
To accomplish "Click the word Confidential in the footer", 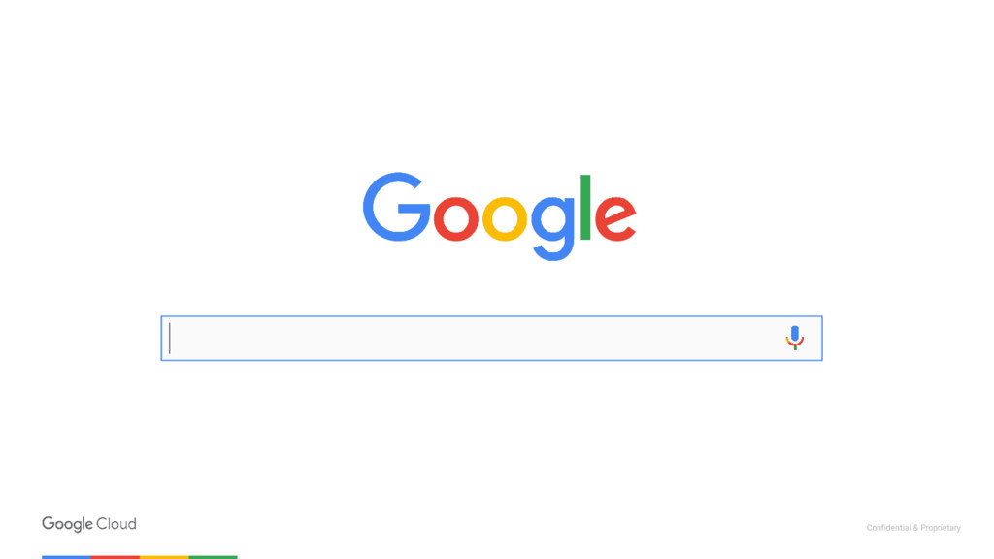I will 889,527.
